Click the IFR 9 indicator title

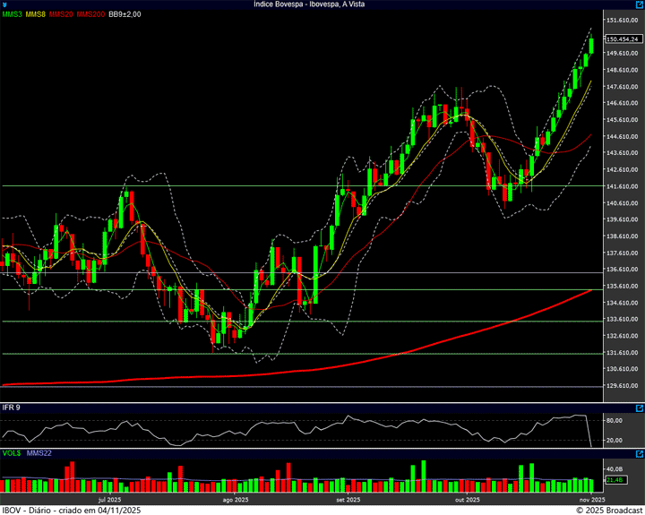click(12, 408)
